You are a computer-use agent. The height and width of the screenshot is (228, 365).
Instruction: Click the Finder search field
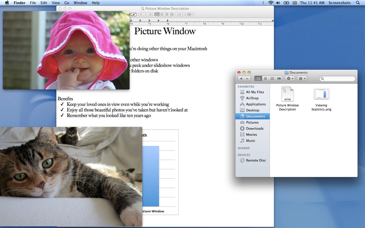(x=338, y=79)
